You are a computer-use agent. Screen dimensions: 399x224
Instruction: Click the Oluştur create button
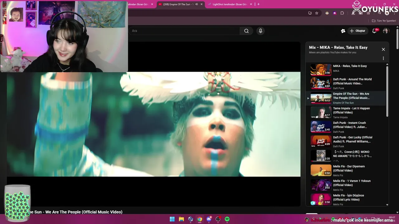[x=358, y=31]
